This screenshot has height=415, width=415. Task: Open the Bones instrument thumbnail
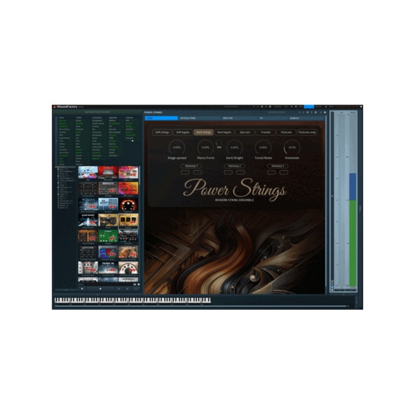click(x=108, y=220)
